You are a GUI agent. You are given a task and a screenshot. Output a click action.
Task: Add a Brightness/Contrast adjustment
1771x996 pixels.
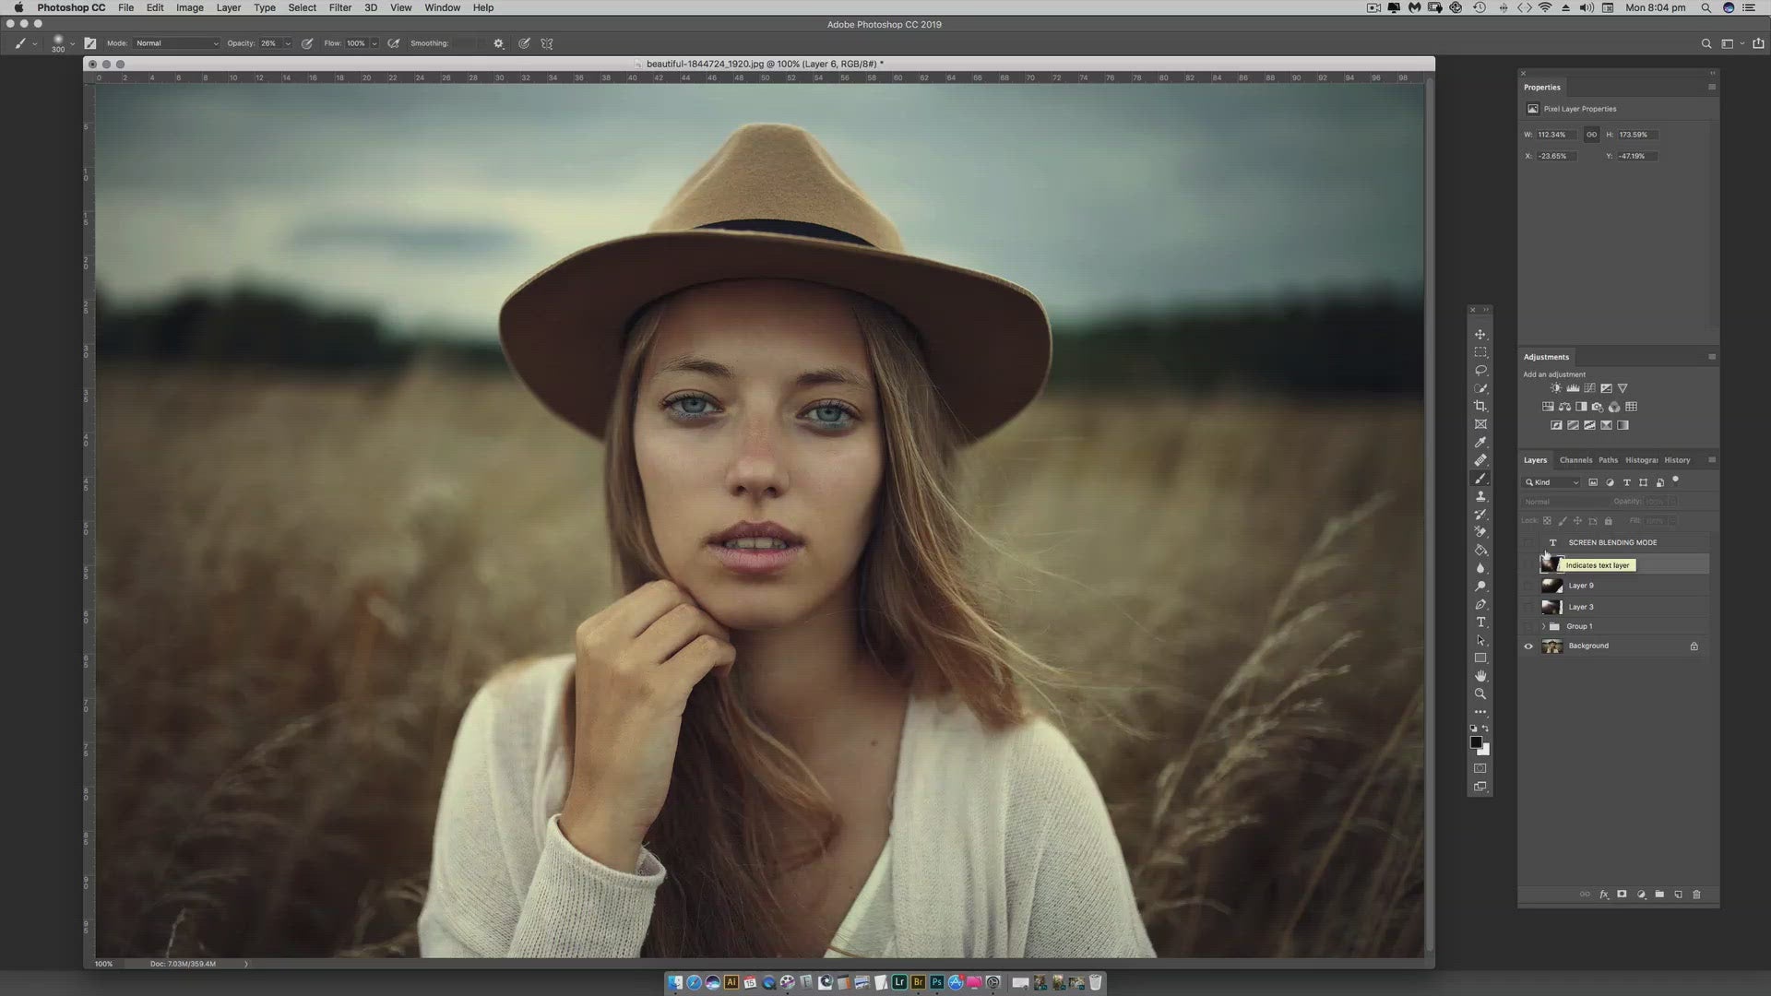point(1556,388)
